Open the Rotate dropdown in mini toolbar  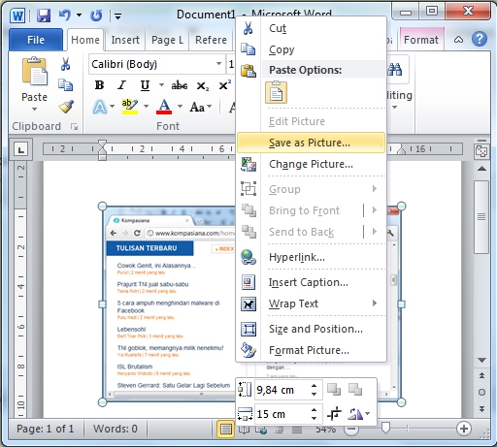click(368, 413)
